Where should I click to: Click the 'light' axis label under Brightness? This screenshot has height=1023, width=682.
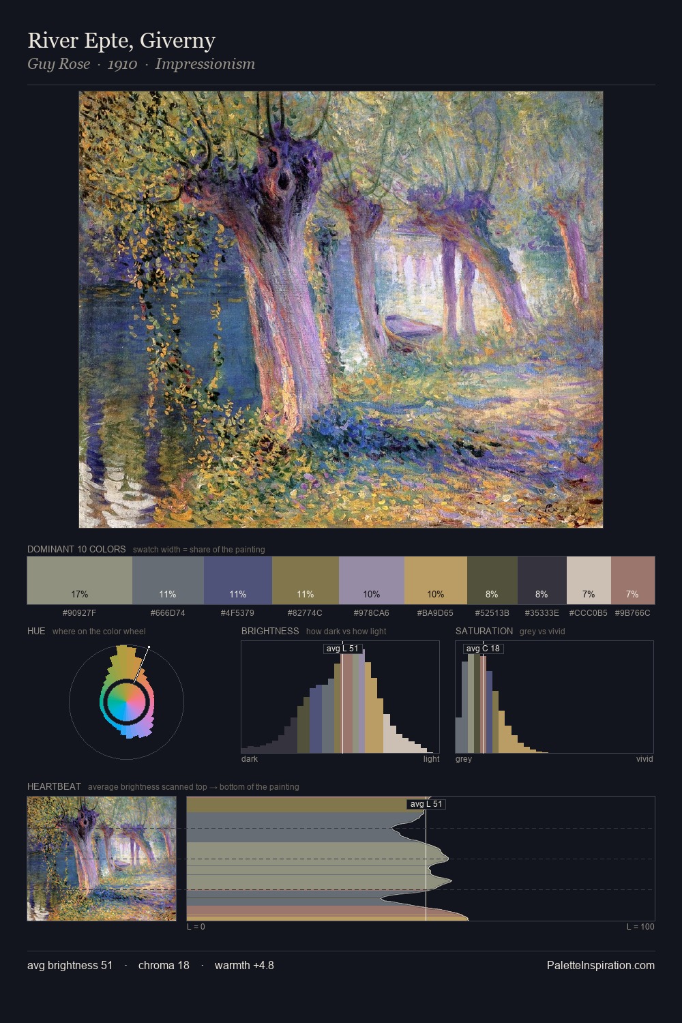click(x=432, y=759)
